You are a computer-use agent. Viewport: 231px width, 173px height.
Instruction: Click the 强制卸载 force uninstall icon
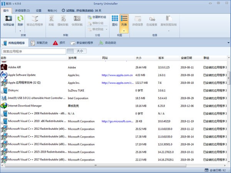(63, 19)
